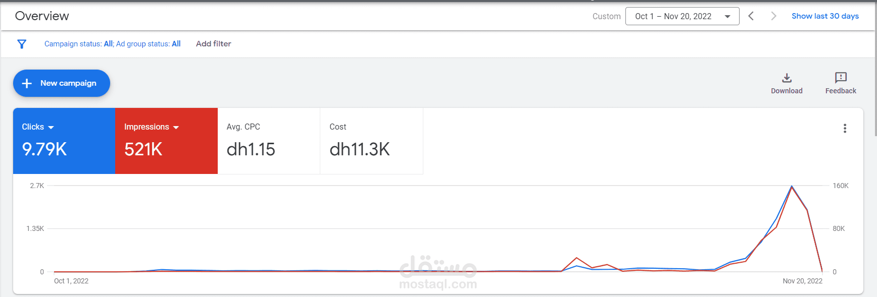The height and width of the screenshot is (297, 877).
Task: Click the filter funnel icon
Action: point(22,44)
